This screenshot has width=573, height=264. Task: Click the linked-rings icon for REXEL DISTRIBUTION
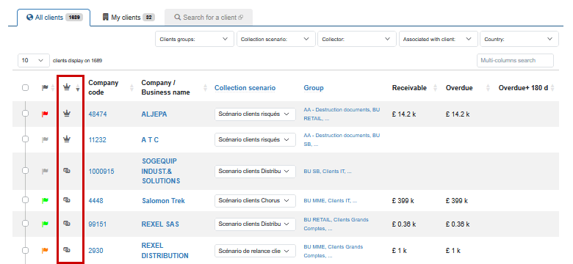click(x=67, y=250)
